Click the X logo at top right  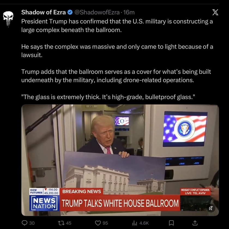(x=215, y=12)
